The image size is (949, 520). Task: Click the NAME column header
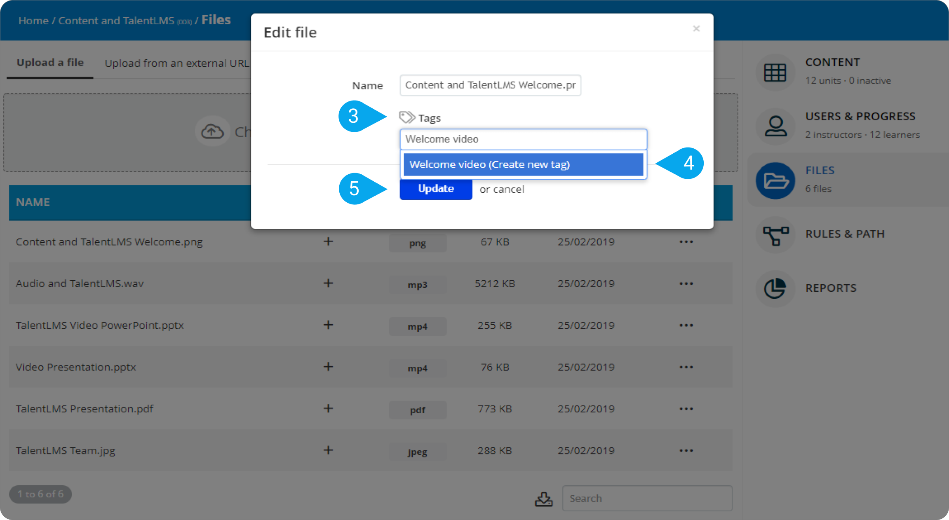(x=33, y=202)
